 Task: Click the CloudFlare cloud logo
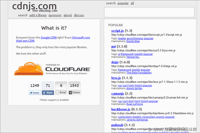click(x=29, y=69)
